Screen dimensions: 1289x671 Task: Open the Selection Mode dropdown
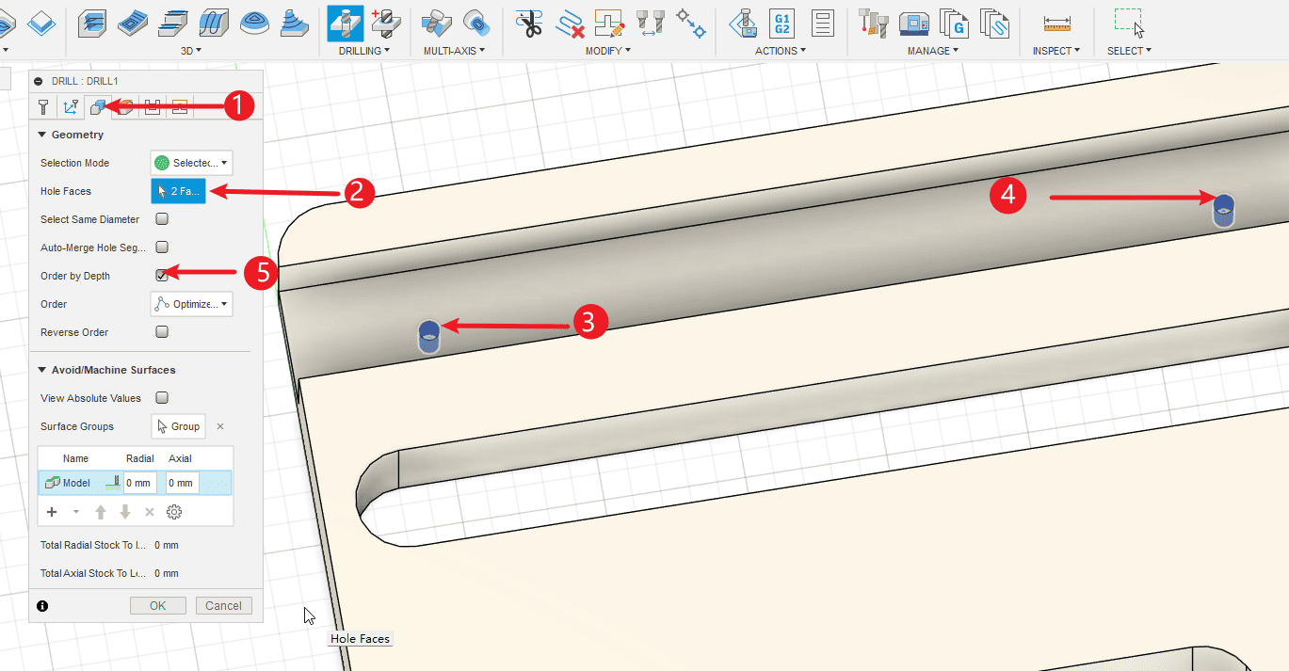click(x=191, y=163)
